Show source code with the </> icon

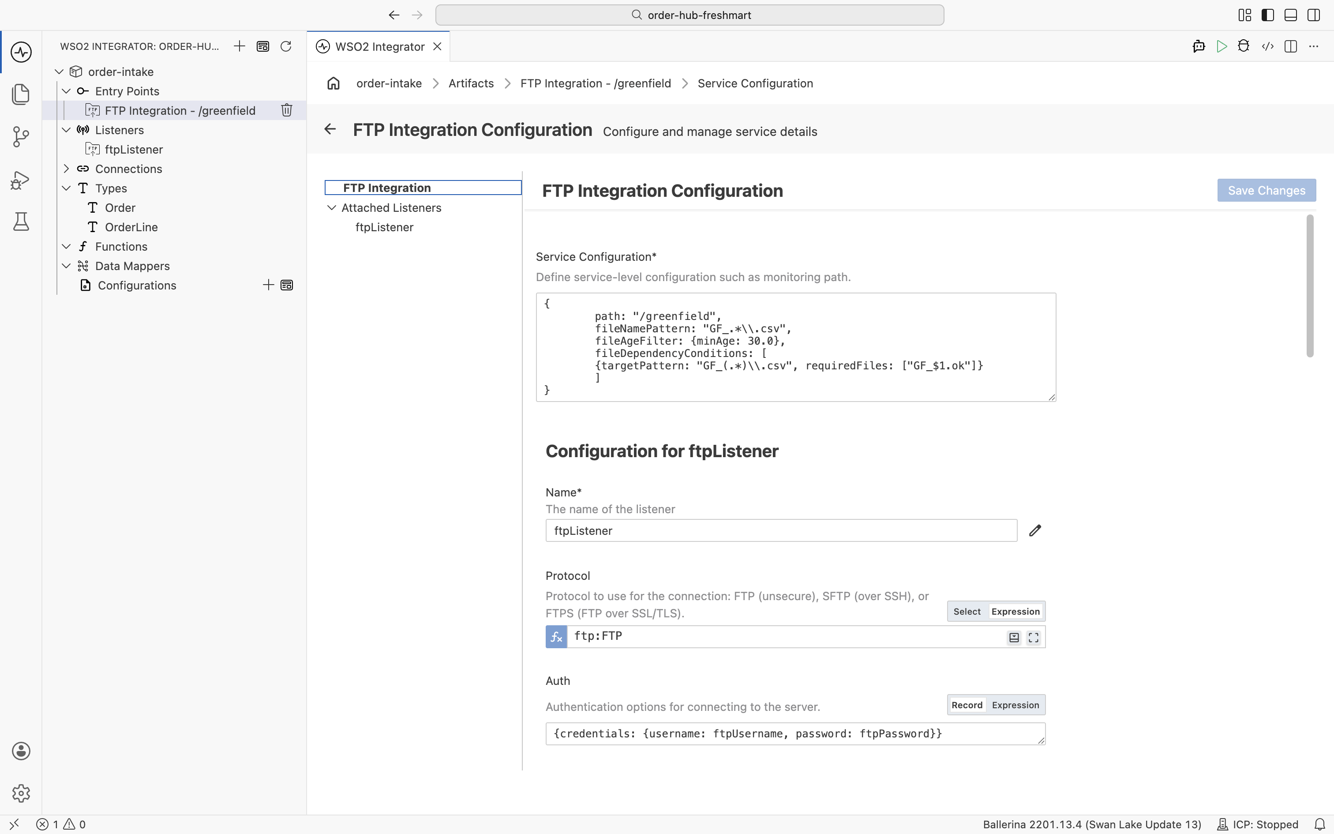pos(1267,46)
